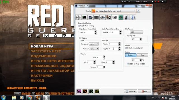Viewport: 179px width, 100px height.
Task: Click the Clip Size Width stepper arrows
Action: pyautogui.click(x=119, y=44)
